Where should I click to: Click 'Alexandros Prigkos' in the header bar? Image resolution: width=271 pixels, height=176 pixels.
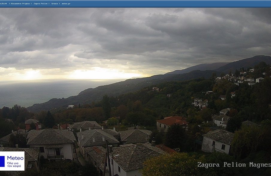coord(21,4)
